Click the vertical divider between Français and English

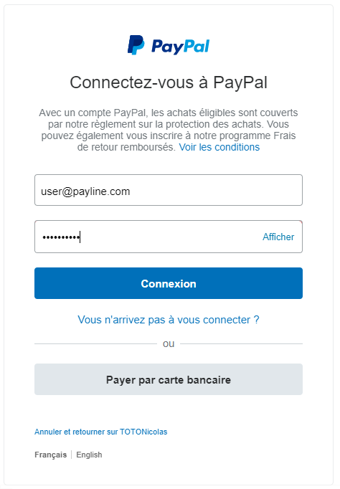pos(72,455)
